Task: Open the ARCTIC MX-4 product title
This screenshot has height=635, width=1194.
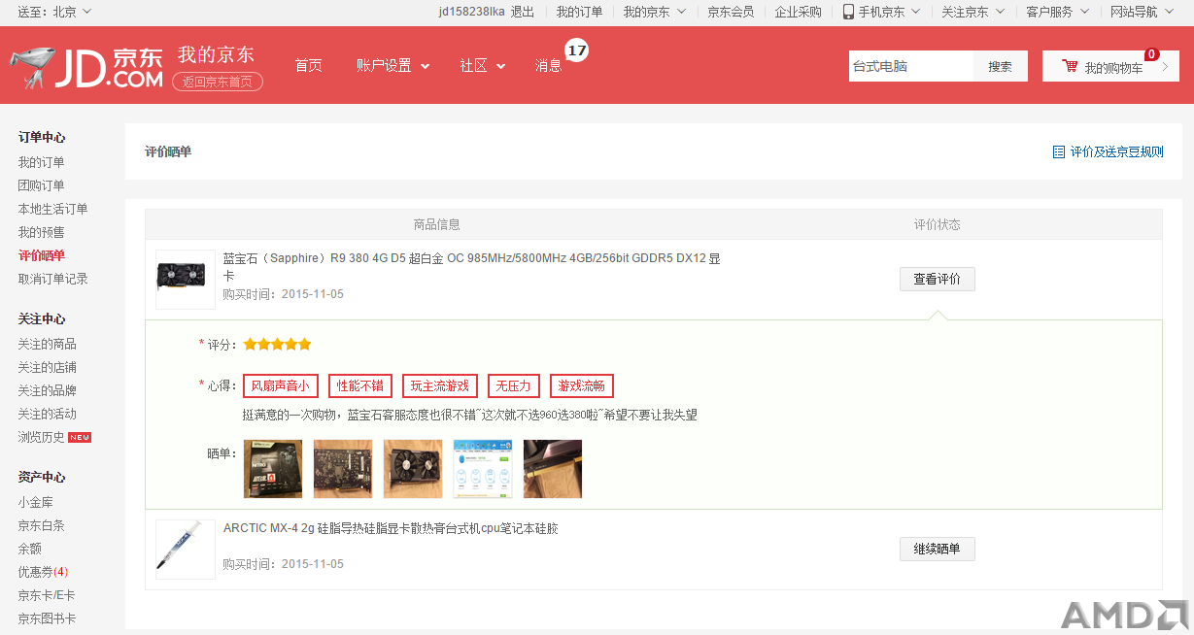Action: [x=391, y=528]
